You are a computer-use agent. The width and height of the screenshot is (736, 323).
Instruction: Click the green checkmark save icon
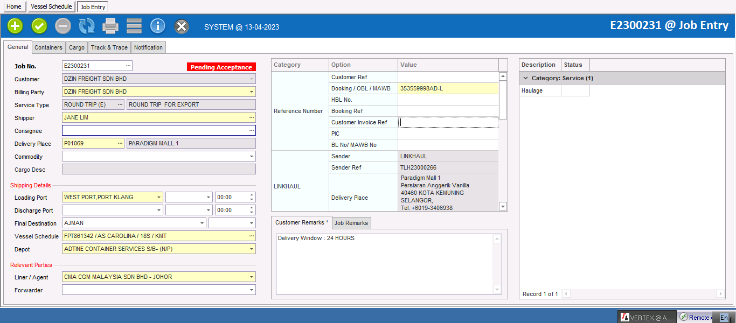(39, 26)
